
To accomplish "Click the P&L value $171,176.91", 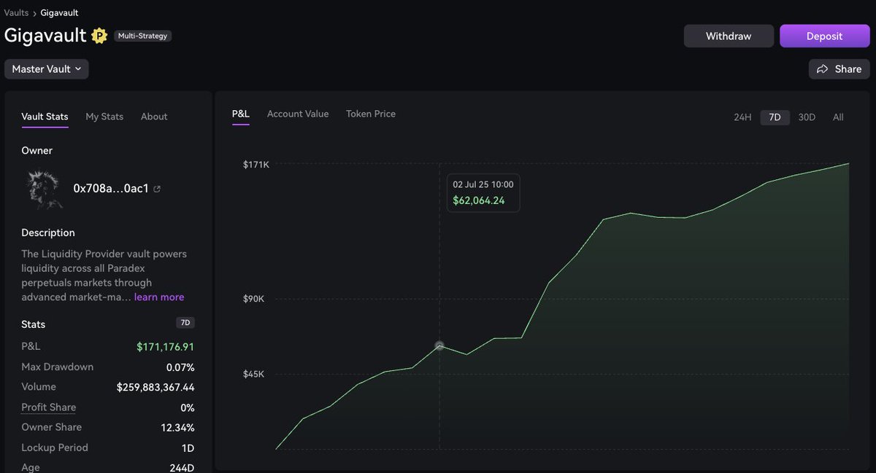I will pos(166,347).
